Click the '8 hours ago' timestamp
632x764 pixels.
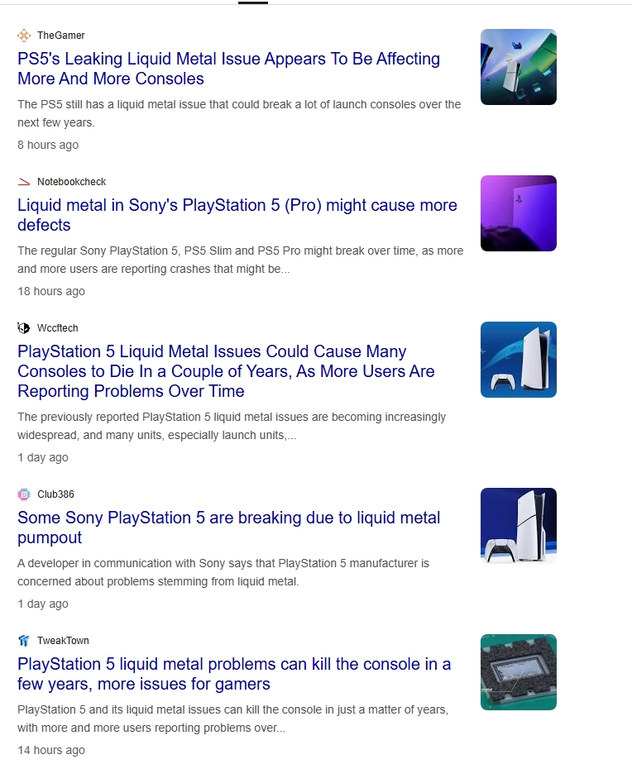48,145
